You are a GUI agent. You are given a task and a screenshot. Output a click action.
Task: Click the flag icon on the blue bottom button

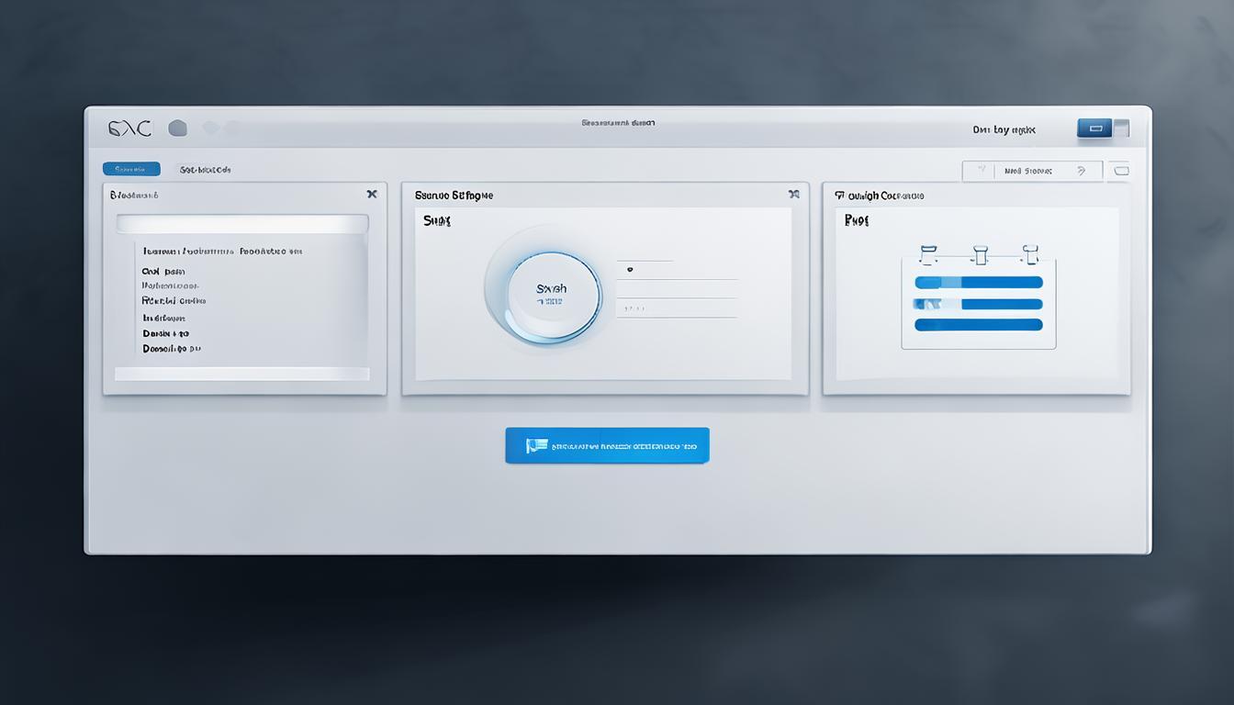pos(536,445)
